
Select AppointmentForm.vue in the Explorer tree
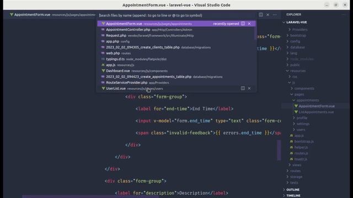pos(316,106)
